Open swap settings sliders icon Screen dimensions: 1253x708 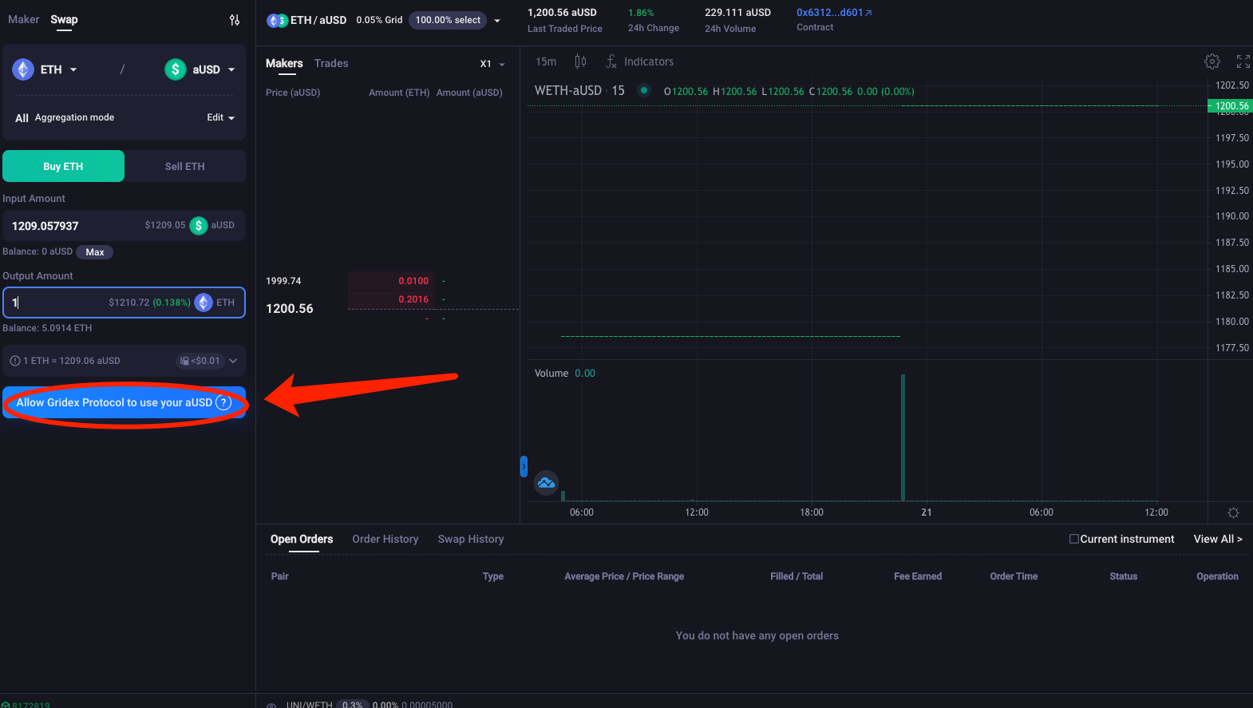coord(235,20)
